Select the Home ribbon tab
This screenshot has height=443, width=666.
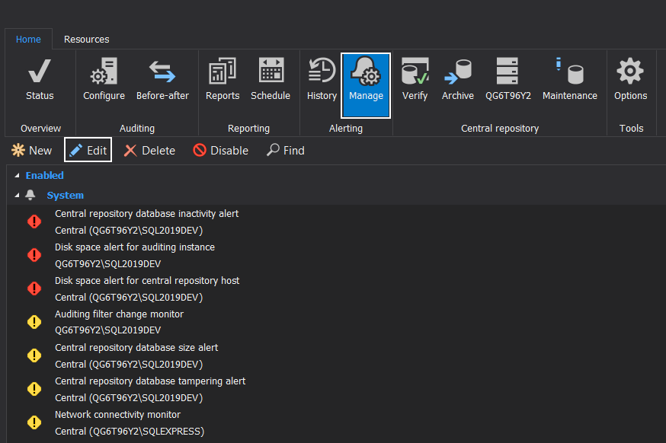(x=28, y=40)
